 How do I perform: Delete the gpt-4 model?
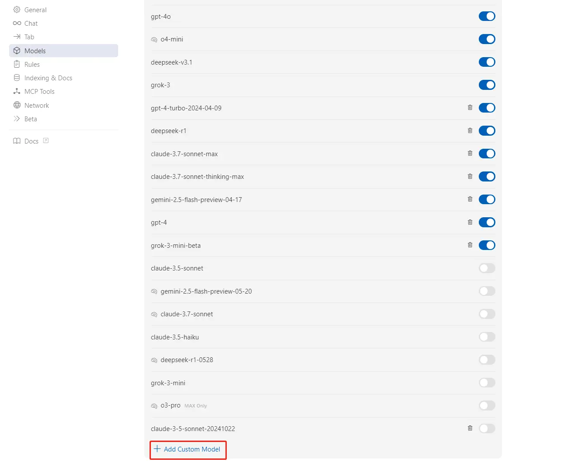coord(470,222)
